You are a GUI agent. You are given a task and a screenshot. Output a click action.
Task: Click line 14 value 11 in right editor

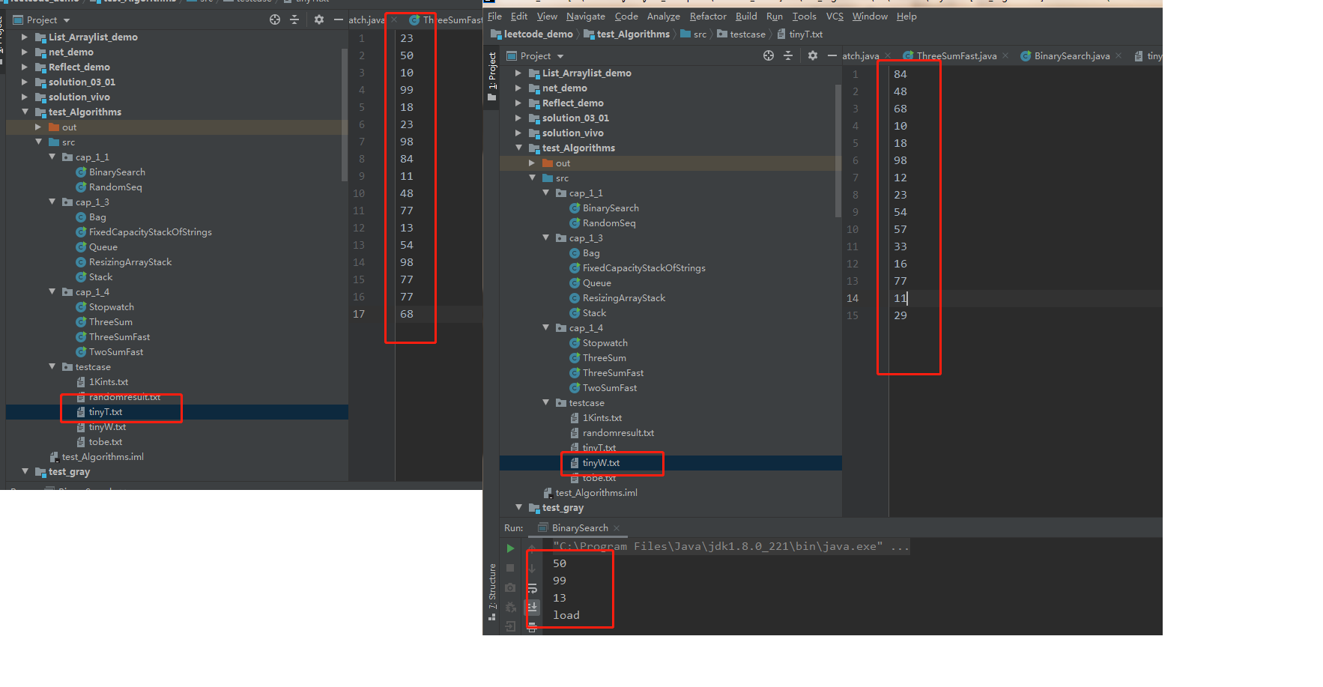[x=900, y=298]
